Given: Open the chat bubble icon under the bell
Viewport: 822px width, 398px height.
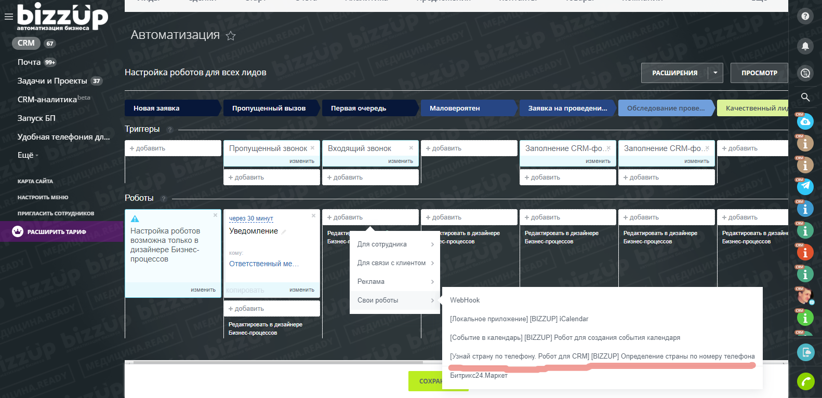Looking at the screenshot, I should (x=805, y=73).
